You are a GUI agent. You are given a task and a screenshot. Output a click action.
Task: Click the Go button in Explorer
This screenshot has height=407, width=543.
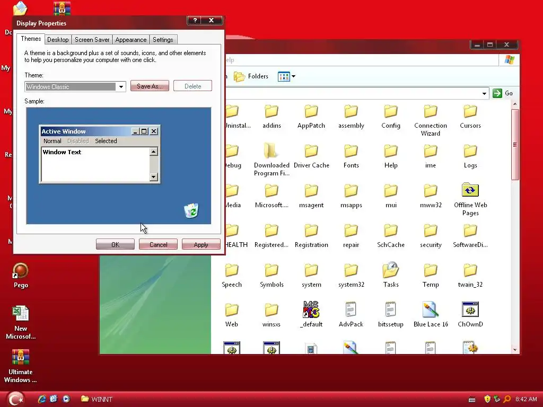[503, 93]
